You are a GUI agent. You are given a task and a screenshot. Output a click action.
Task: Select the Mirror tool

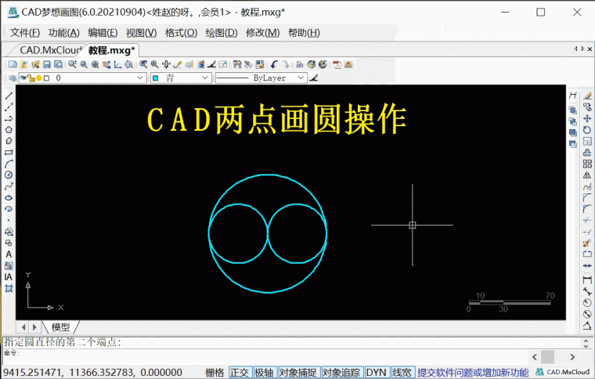(x=587, y=175)
